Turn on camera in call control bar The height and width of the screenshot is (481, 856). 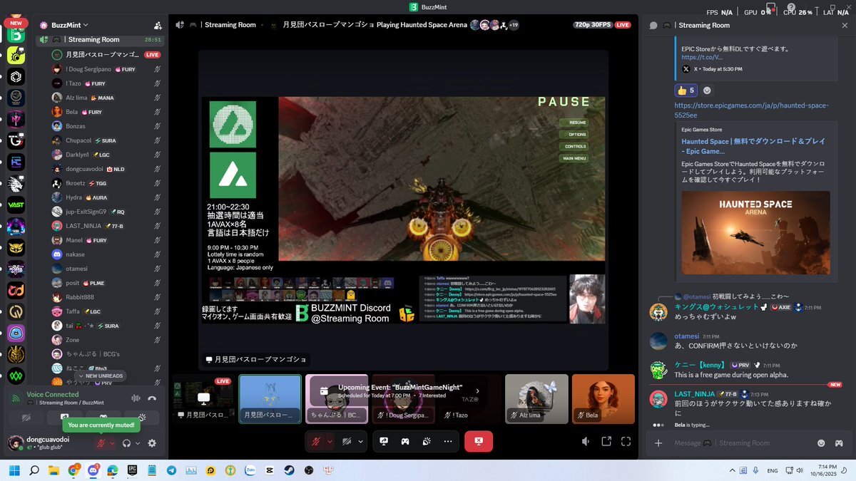pos(347,441)
